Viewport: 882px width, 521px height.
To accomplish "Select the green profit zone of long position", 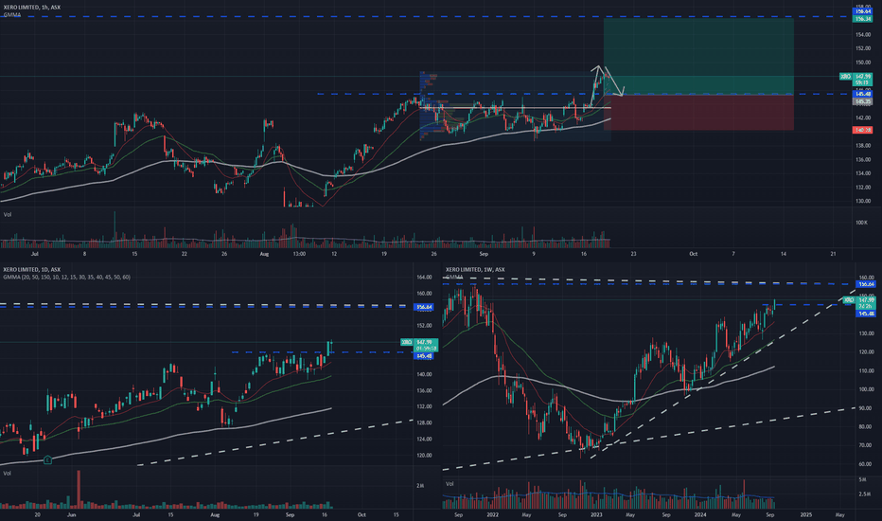I will coord(698,56).
